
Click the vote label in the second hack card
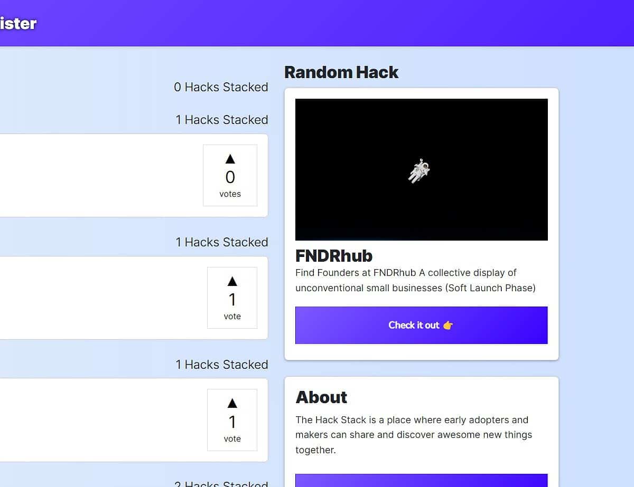(232, 316)
